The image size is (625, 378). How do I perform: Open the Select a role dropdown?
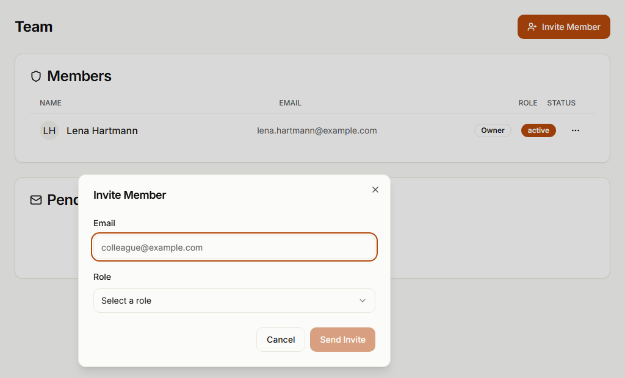(234, 301)
